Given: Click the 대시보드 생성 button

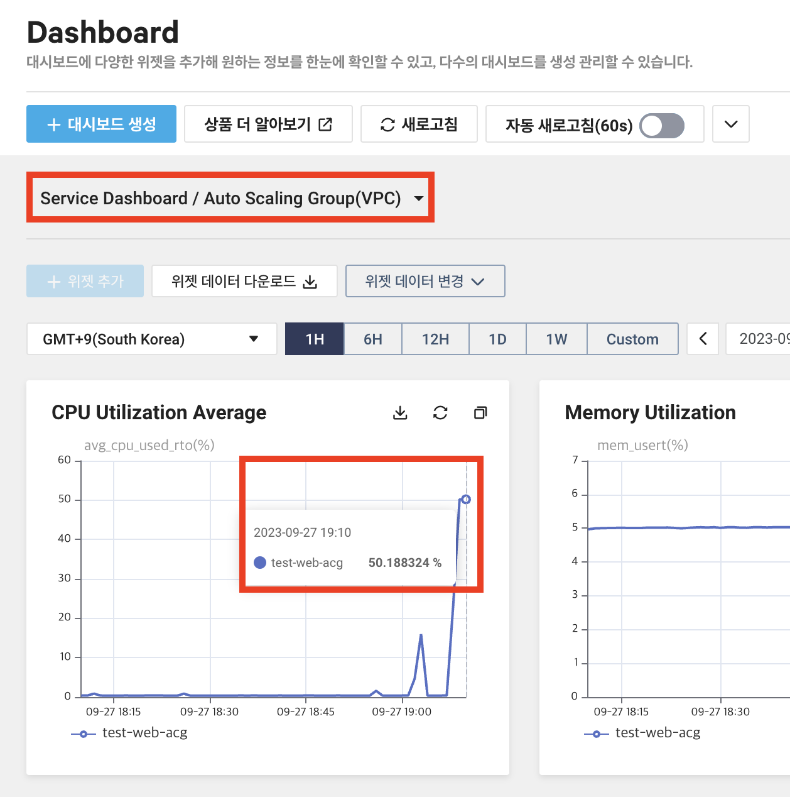Looking at the screenshot, I should (101, 124).
